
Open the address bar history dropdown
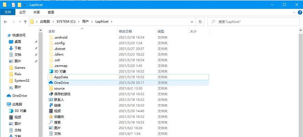pyautogui.click(x=192, y=22)
